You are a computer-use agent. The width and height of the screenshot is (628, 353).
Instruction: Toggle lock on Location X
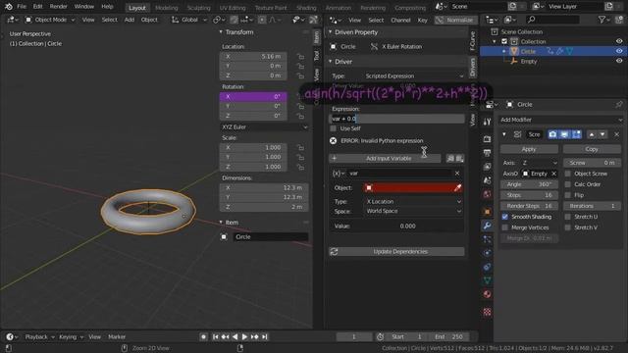click(300, 57)
